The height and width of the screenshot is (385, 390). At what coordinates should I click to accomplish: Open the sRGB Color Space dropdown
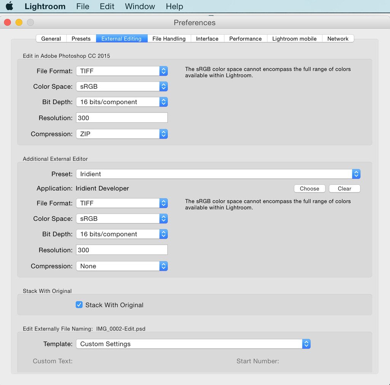(x=164, y=86)
